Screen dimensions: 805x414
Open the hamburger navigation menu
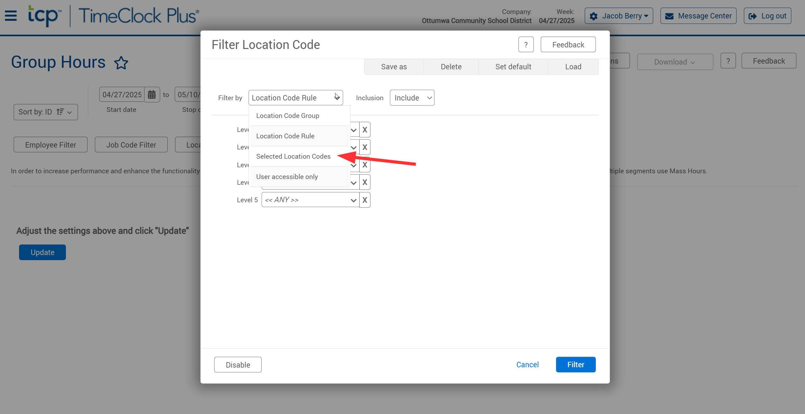[x=11, y=16]
